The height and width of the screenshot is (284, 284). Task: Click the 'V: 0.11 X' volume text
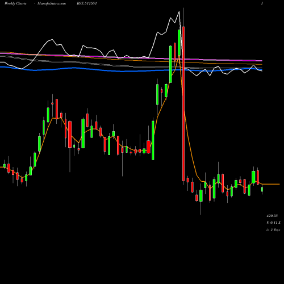point(273,223)
